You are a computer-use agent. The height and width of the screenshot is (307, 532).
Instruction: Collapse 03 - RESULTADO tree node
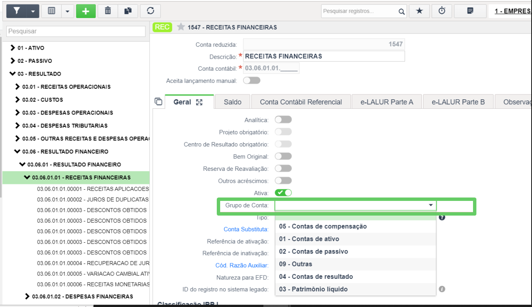(x=13, y=74)
